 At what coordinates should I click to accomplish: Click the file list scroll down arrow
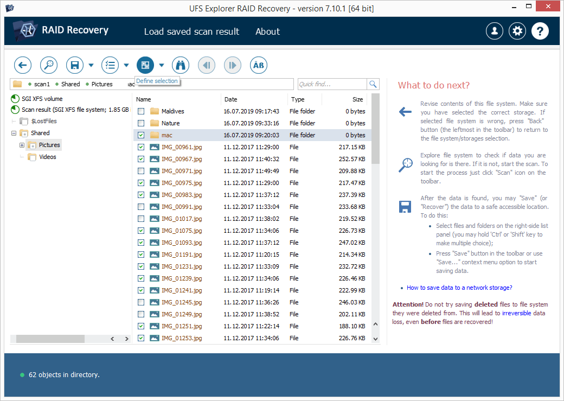(x=375, y=339)
